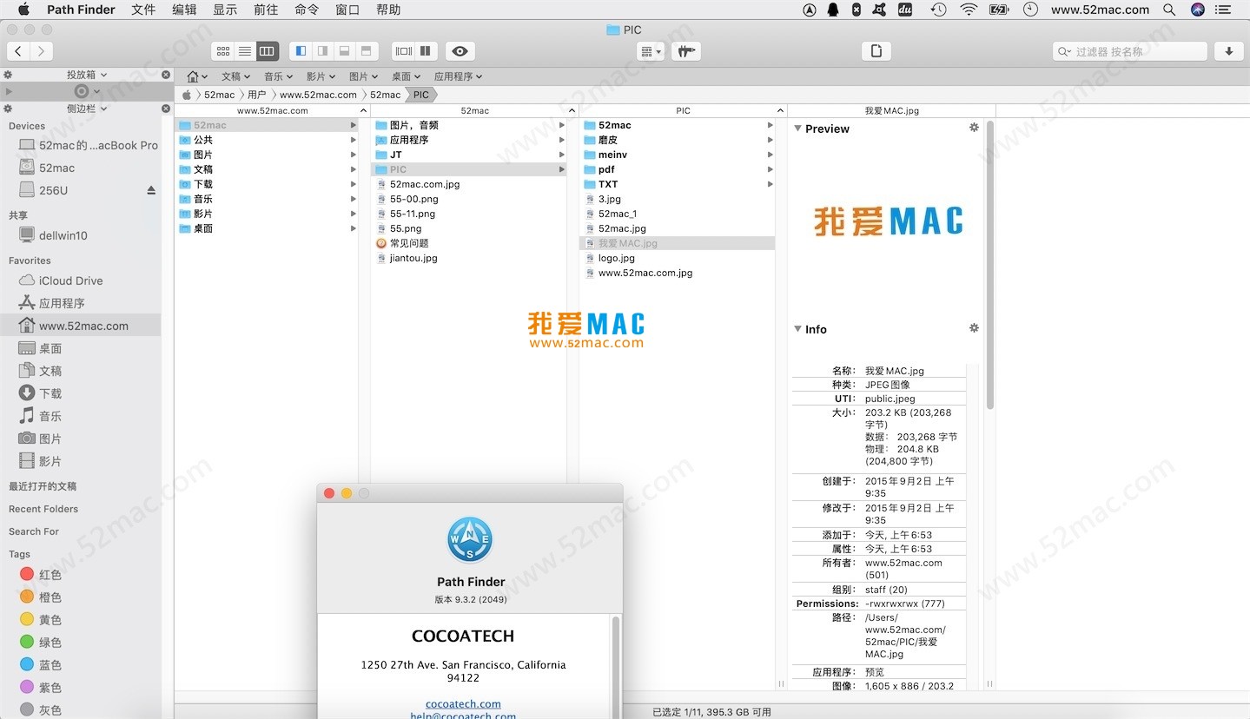Open the 应用程序 bookmark dropdown
Viewport: 1250px width, 719px height.
pos(458,76)
